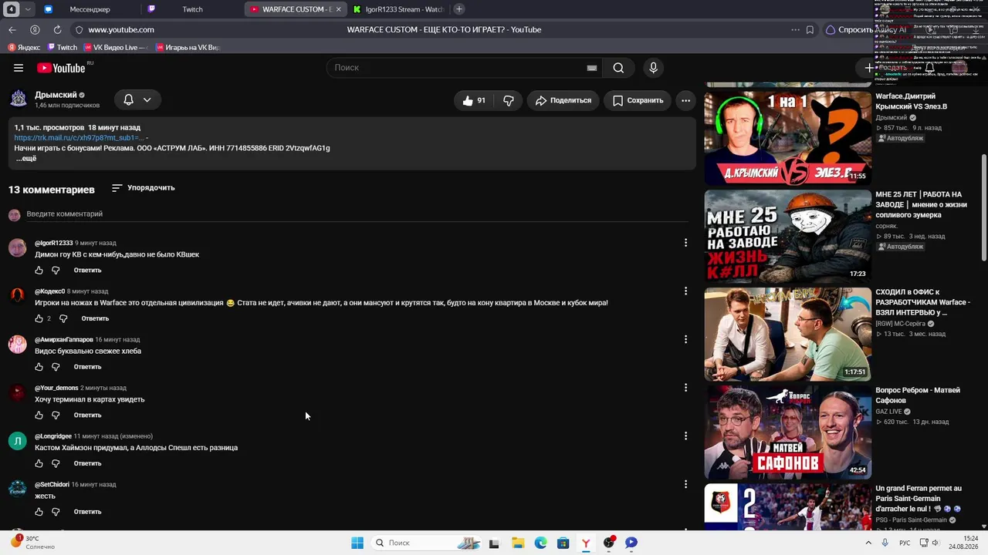Bookmark this page from the address bar
This screenshot has width=988, height=555.
click(810, 29)
